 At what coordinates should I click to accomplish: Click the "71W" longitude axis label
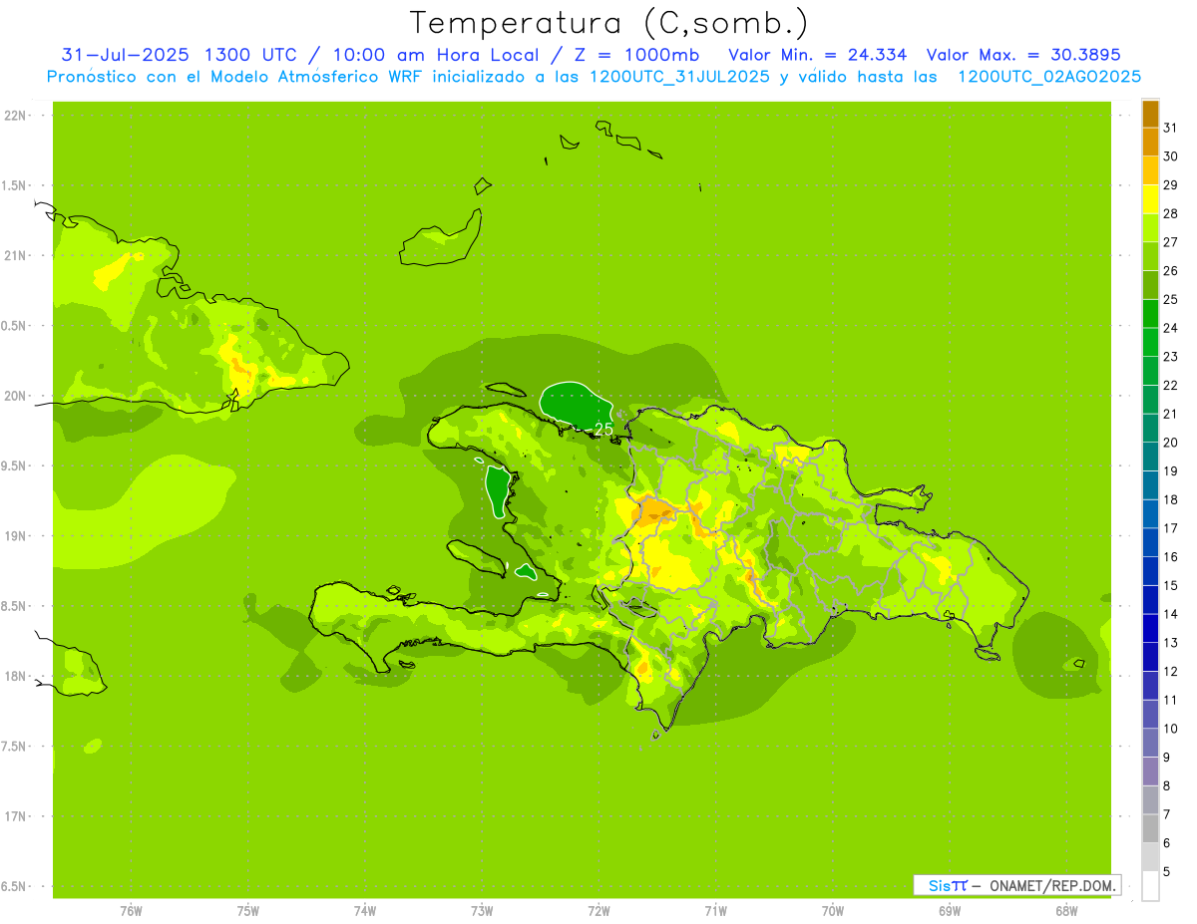[x=715, y=911]
